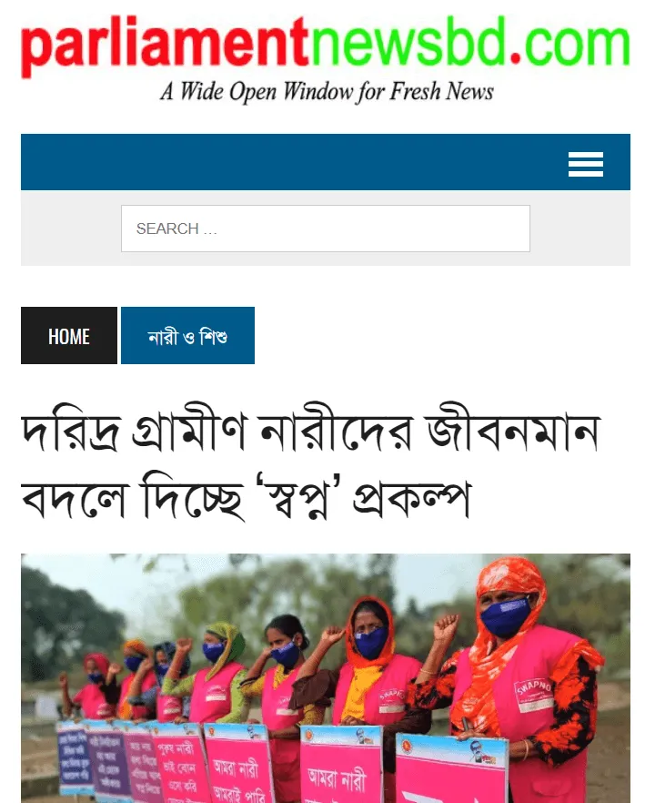Click the blue face mask of the front woman
Screen dimensions: 645x803
[x=506, y=617]
